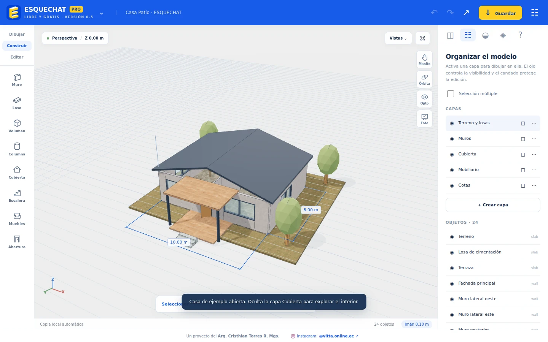This screenshot has width=548, height=342.
Task: Click the Guardar button
Action: (x=500, y=13)
